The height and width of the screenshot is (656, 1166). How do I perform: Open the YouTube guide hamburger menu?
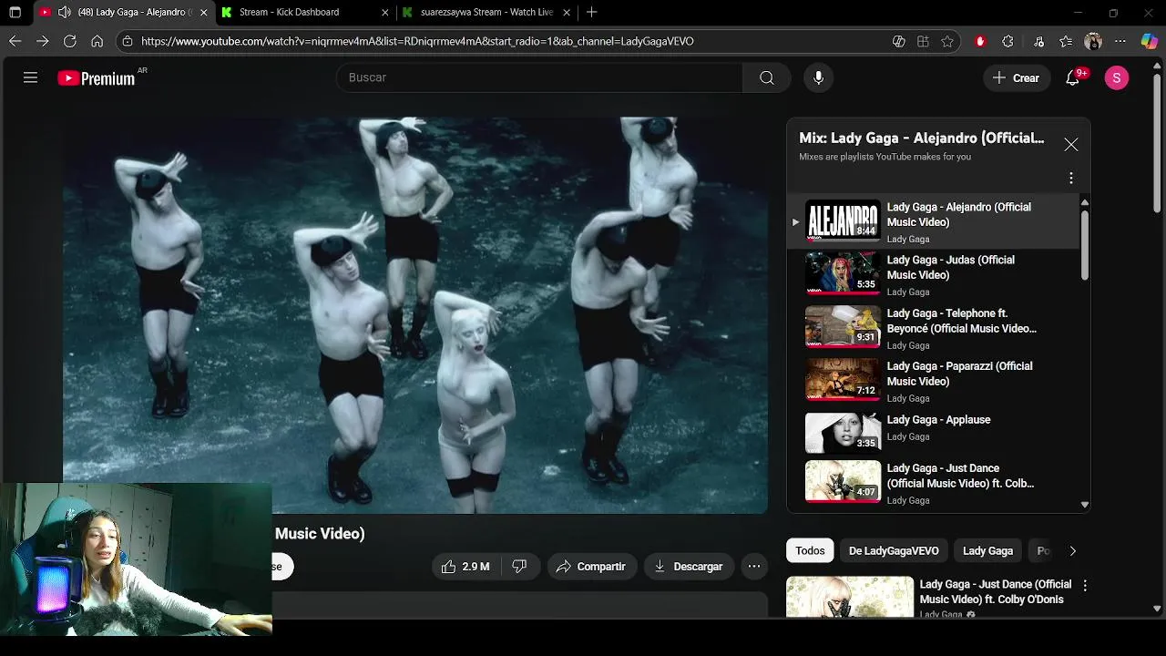tap(30, 78)
